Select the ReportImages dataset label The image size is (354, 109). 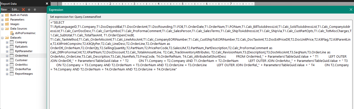[x=24, y=74]
